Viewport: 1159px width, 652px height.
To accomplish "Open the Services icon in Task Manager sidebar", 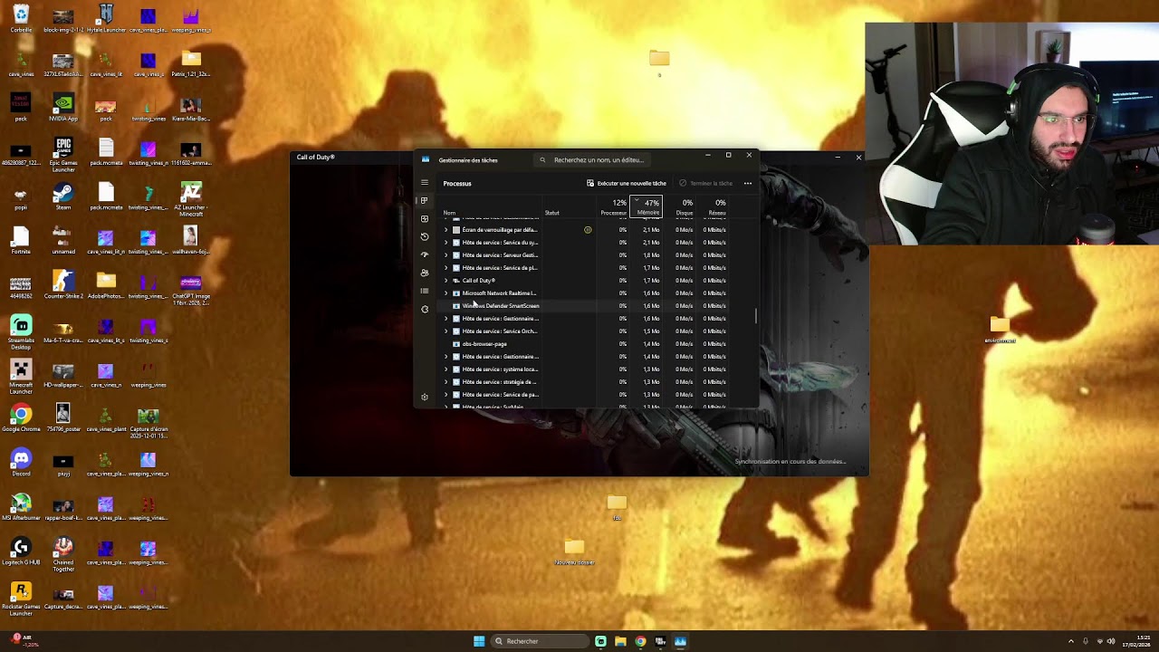I will tap(424, 309).
